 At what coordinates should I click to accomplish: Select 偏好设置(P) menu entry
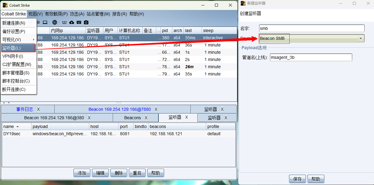point(18,31)
